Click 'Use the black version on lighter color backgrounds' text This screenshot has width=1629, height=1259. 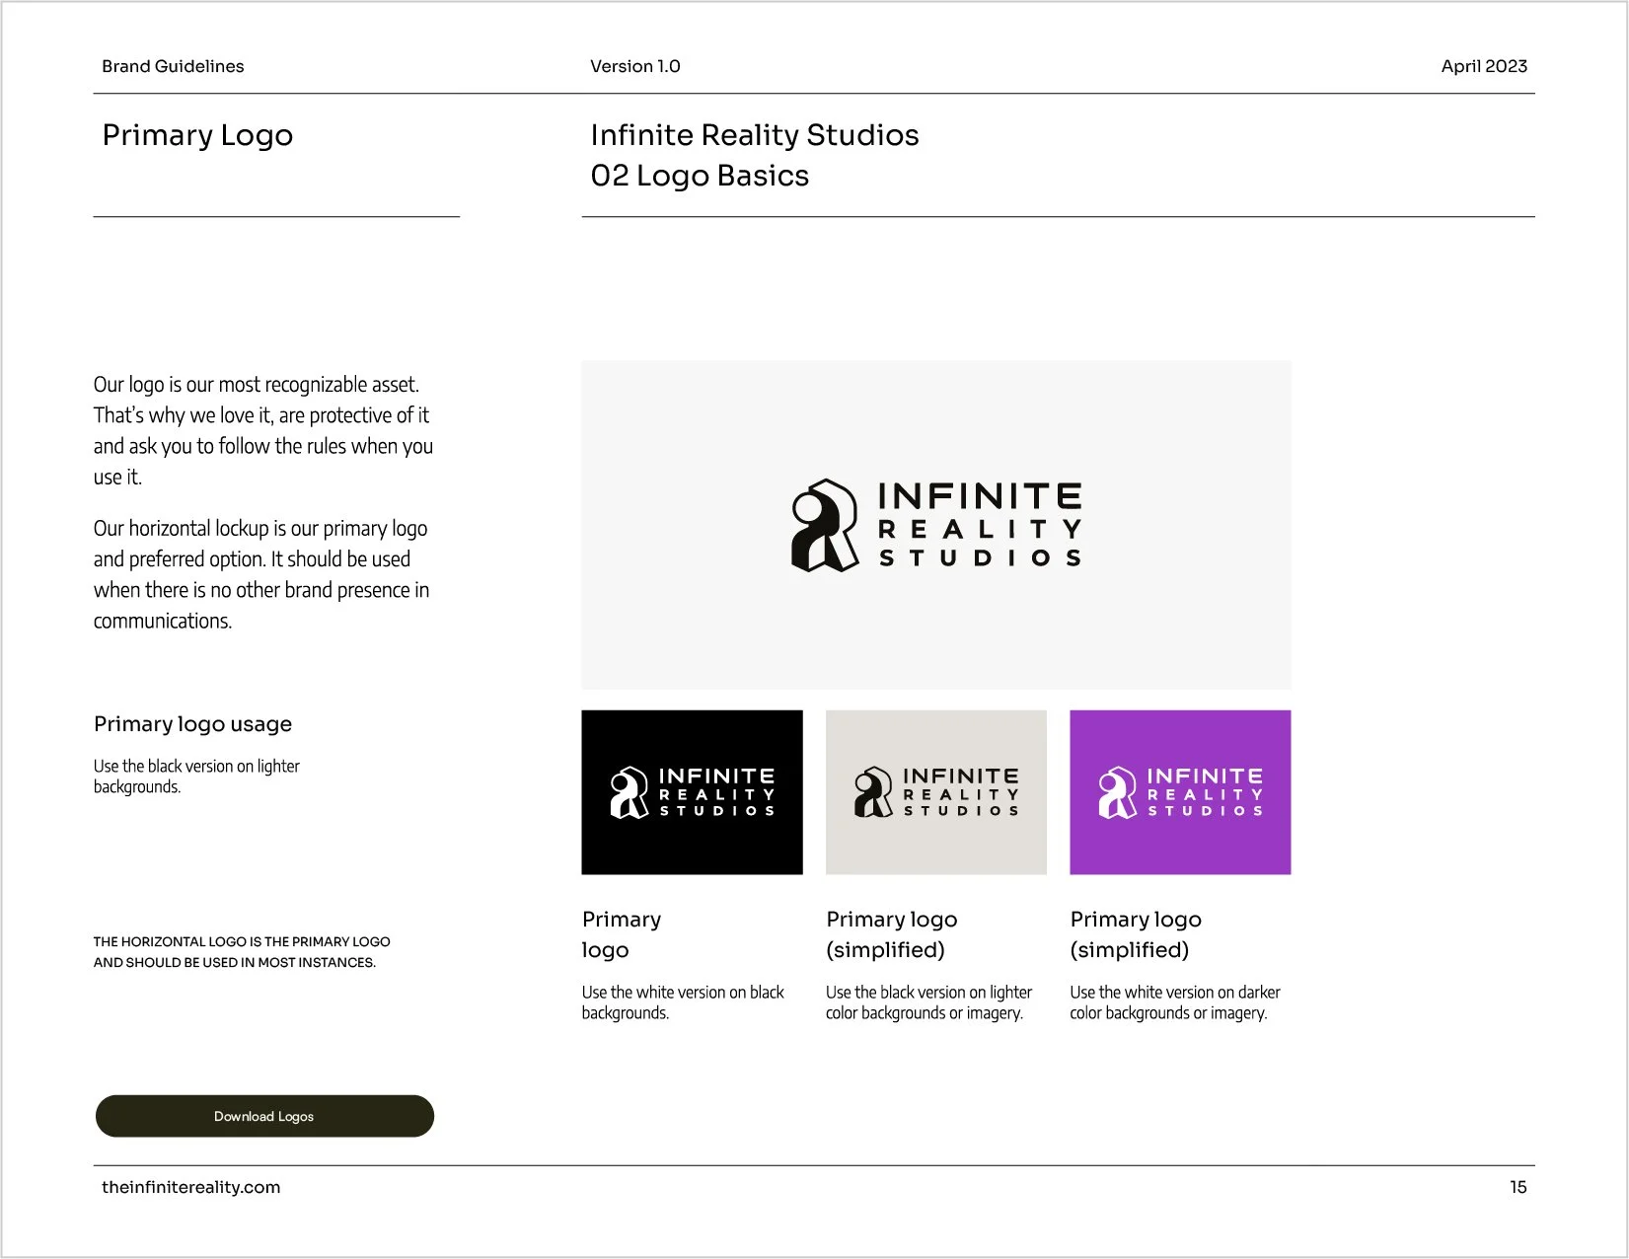[x=929, y=1002]
